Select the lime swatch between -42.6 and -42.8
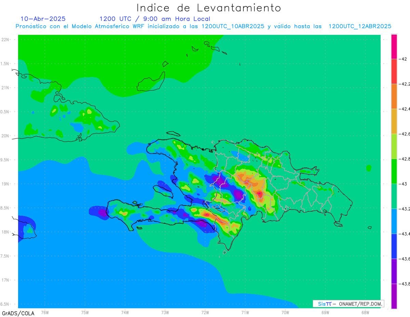 tap(394, 146)
